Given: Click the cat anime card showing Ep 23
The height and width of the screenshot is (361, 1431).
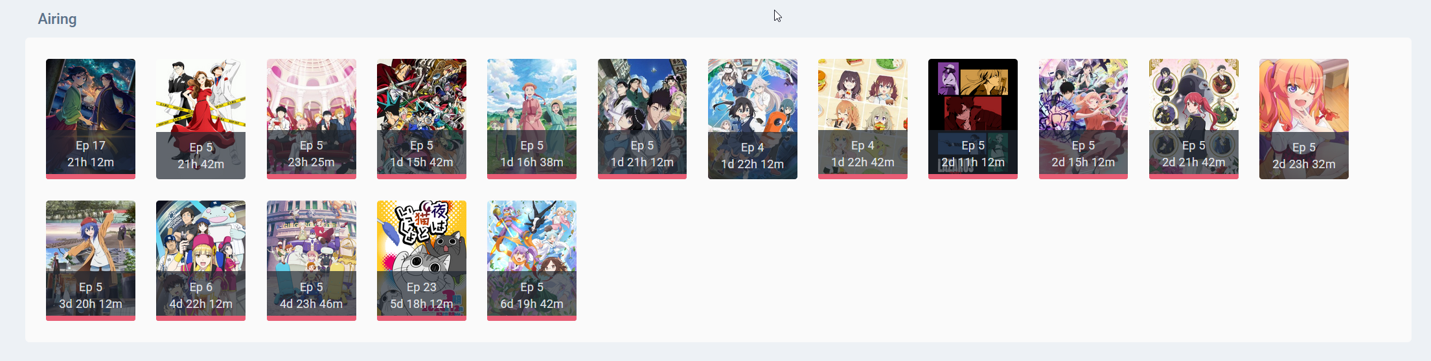Looking at the screenshot, I should [x=422, y=260].
